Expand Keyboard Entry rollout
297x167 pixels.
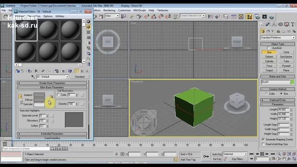pos(278,100)
